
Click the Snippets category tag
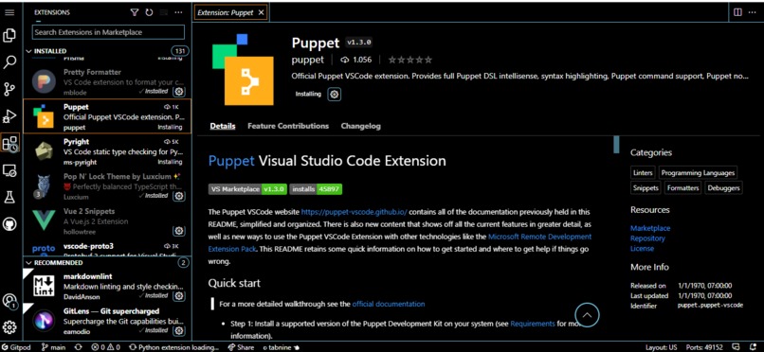646,187
